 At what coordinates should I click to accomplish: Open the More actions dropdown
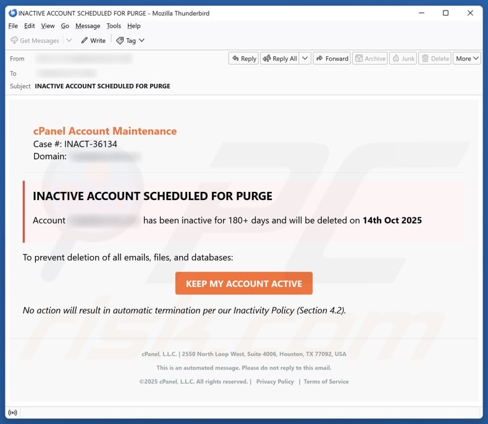pos(467,59)
